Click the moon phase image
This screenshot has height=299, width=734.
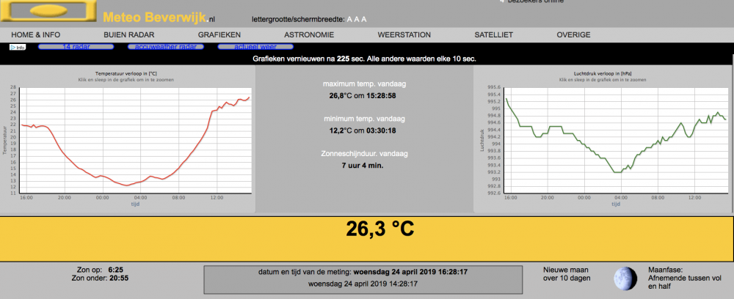625,278
